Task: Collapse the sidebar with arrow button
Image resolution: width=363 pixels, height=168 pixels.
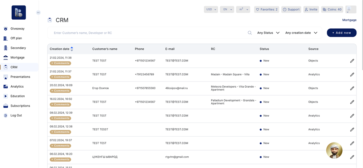Action: [x=38, y=13]
